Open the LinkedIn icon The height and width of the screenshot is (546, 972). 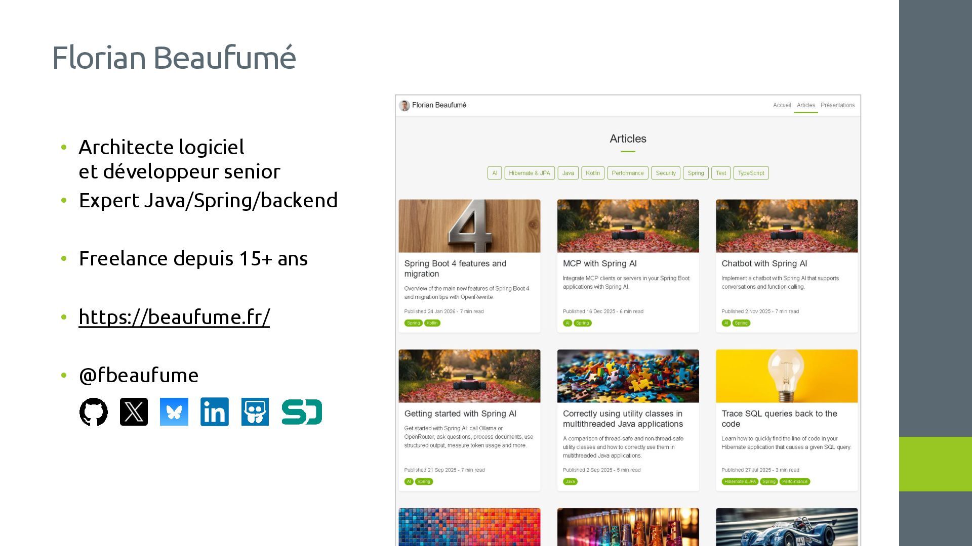point(215,412)
